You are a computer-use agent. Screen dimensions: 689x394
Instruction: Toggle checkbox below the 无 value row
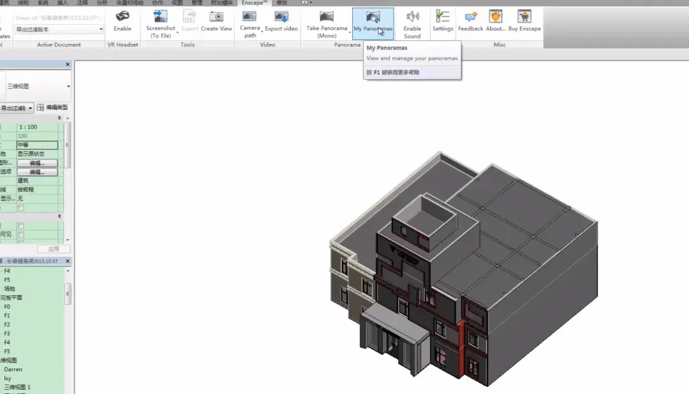[20, 208]
